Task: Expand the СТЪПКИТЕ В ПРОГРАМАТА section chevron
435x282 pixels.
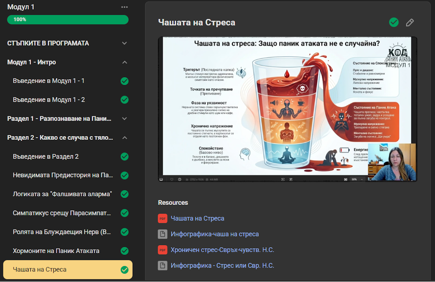Action: (x=124, y=43)
